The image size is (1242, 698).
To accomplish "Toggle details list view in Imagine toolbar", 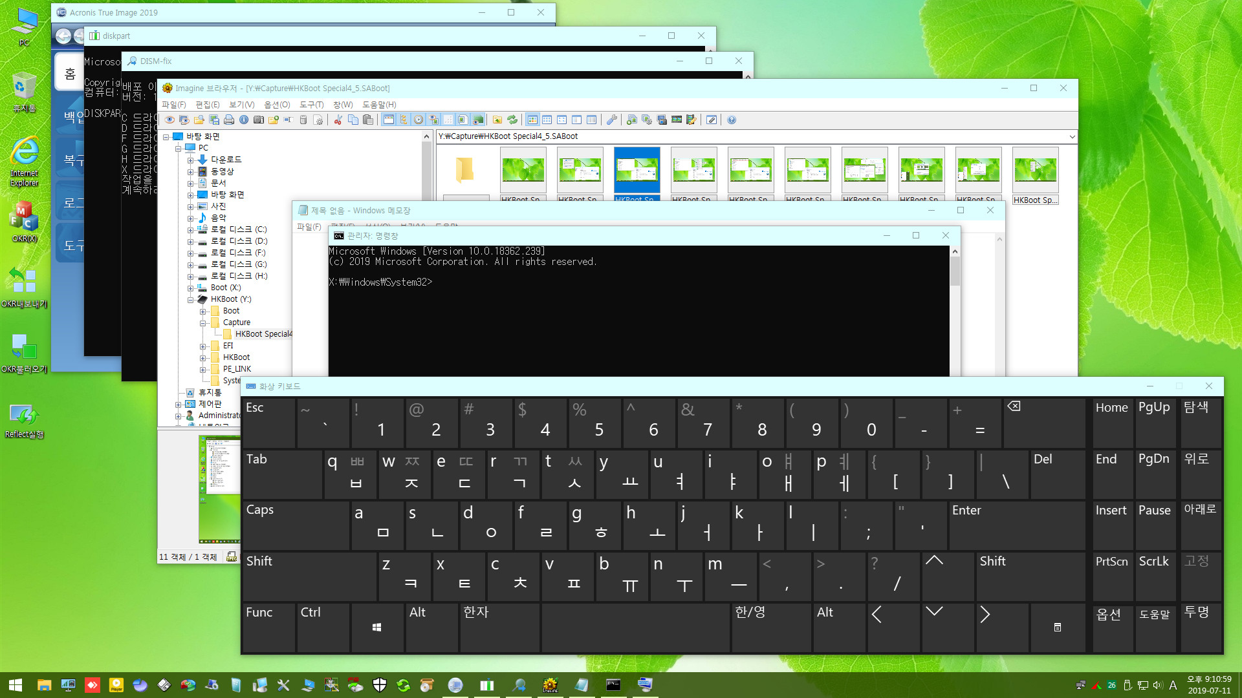I will click(x=591, y=120).
